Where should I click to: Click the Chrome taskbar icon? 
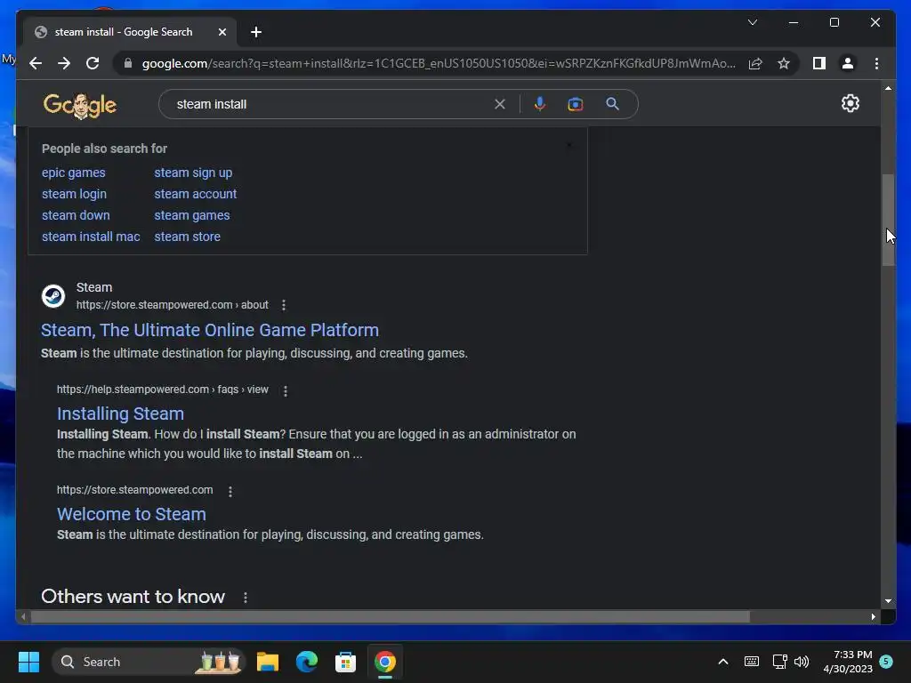point(384,662)
